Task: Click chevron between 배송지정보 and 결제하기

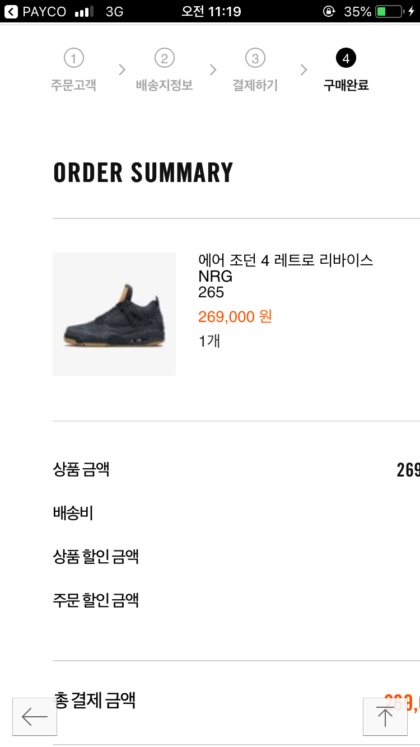Action: [213, 70]
